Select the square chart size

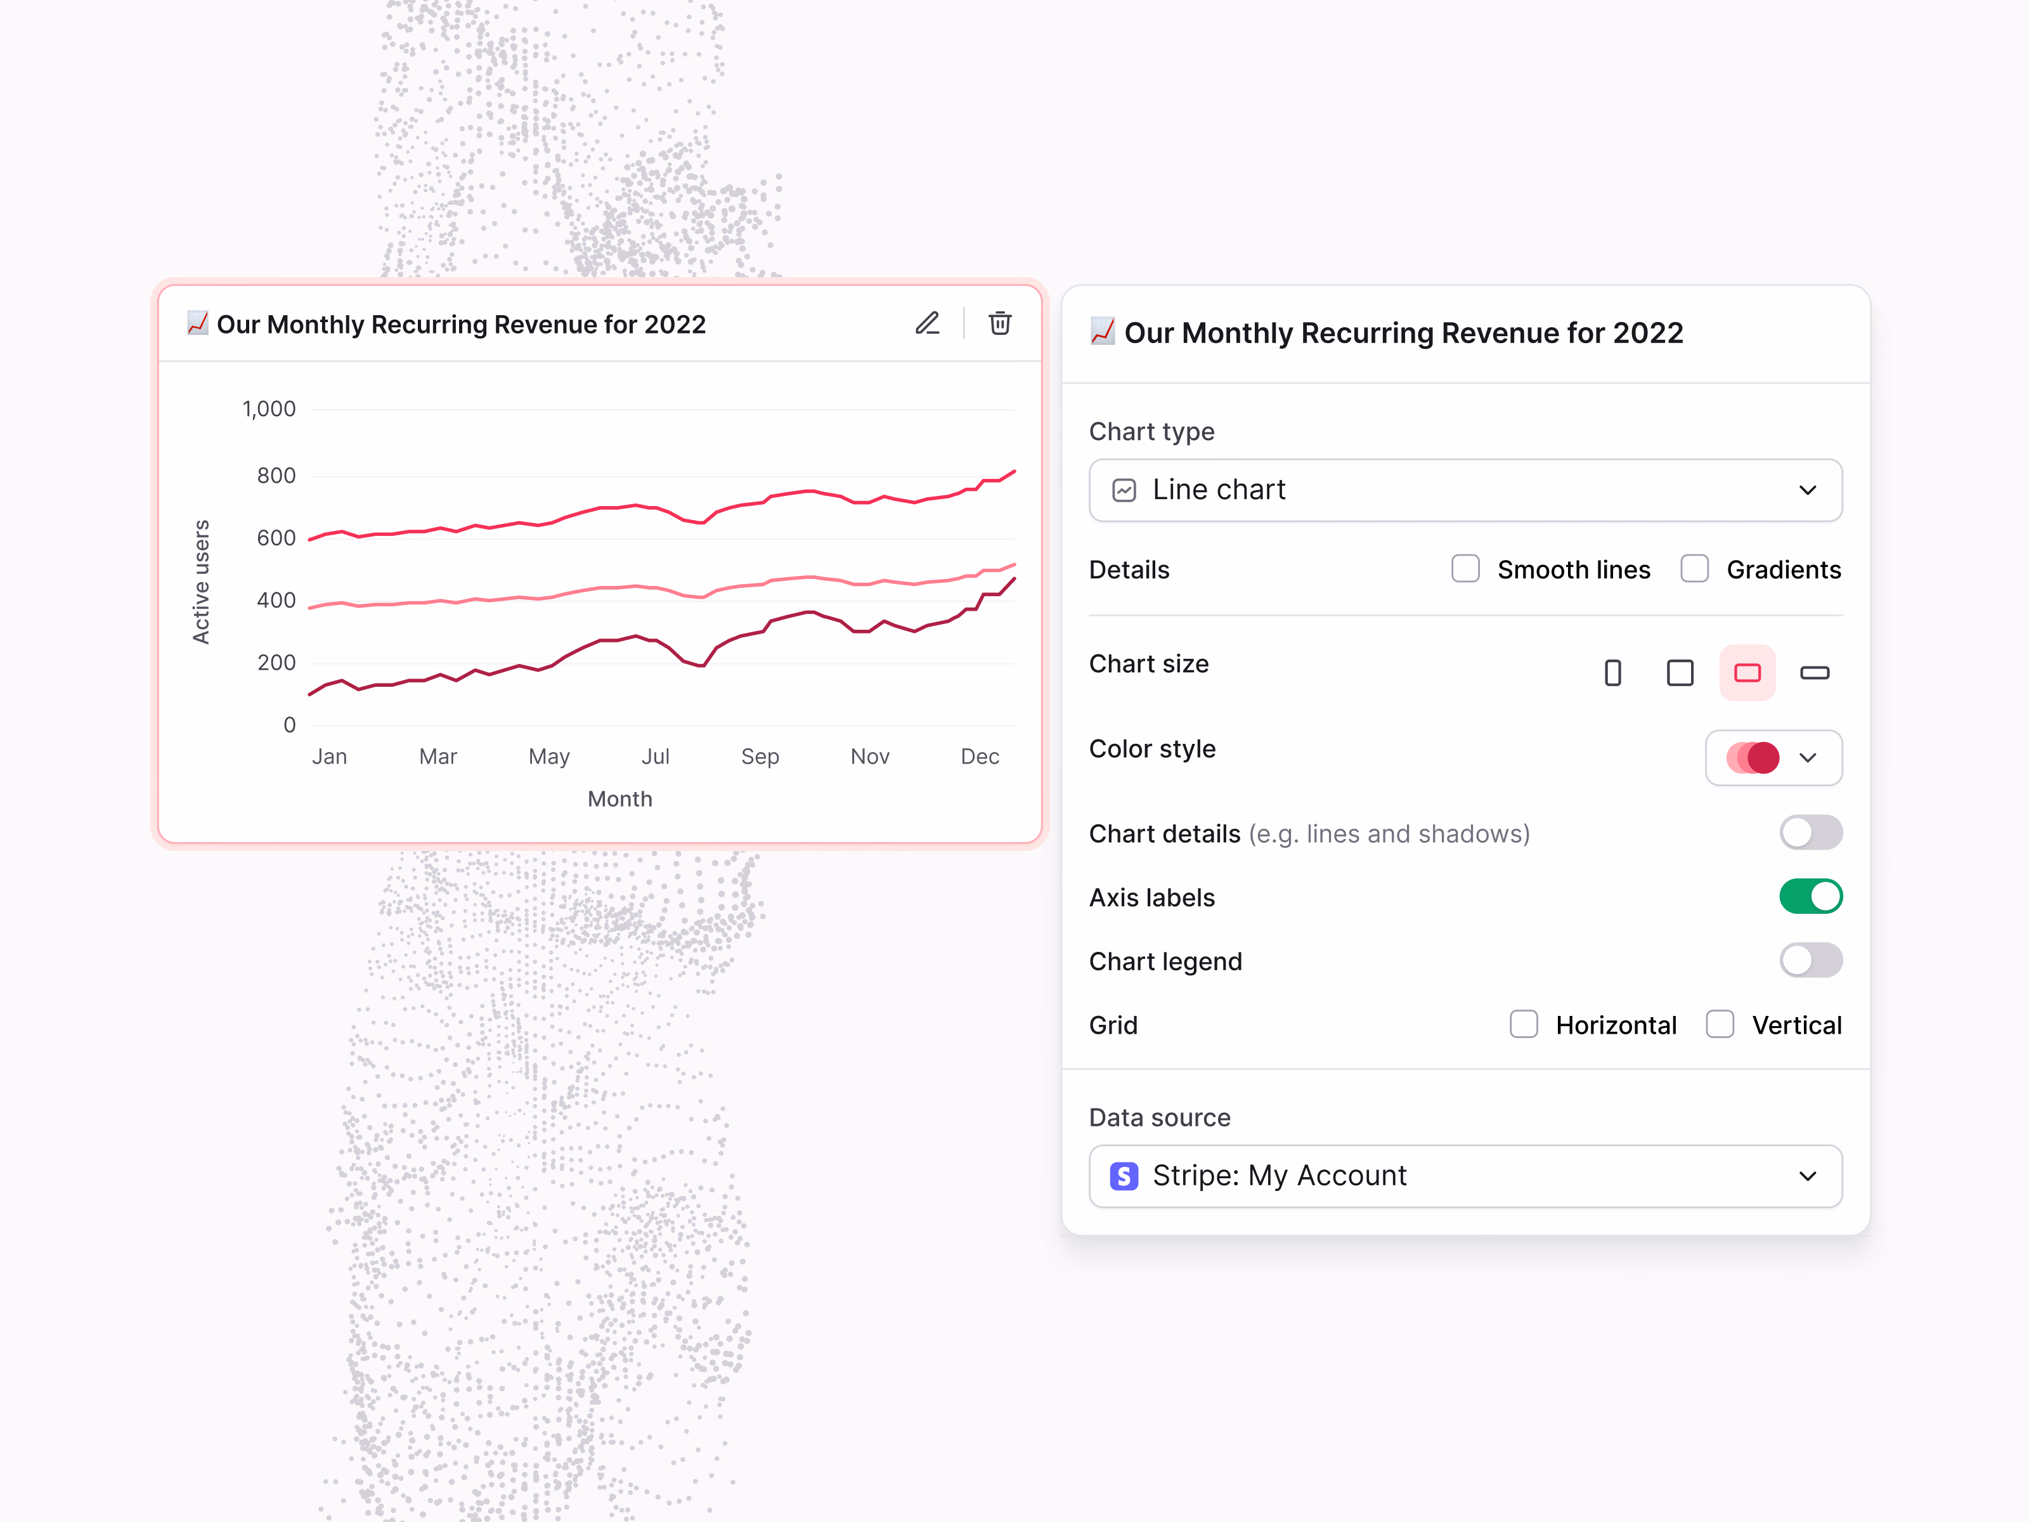point(1680,672)
